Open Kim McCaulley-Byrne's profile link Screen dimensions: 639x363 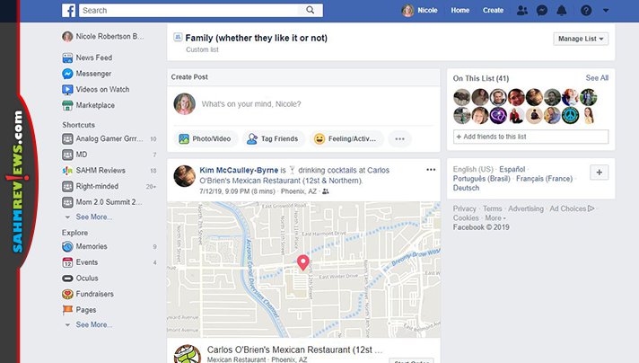[x=239, y=170]
